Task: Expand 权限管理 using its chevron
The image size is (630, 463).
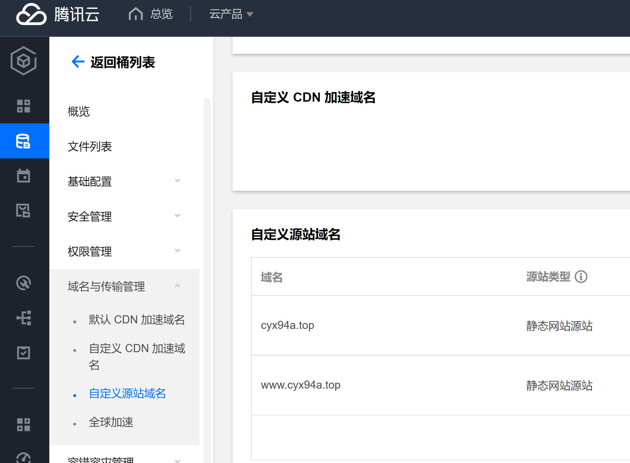Action: 177,250
